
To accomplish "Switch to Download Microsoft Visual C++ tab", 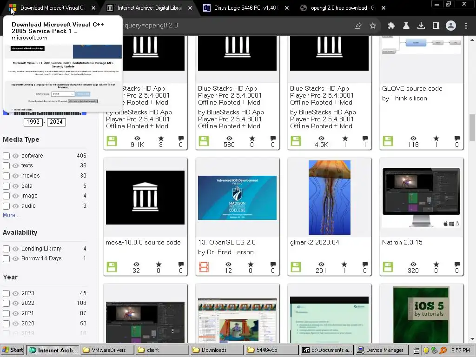I will pos(52,8).
